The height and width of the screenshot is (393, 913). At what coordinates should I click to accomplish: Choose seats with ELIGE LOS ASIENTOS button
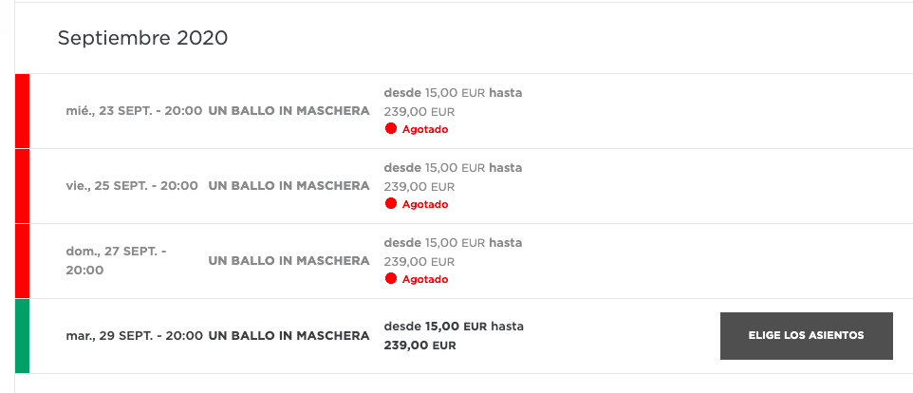pos(807,336)
